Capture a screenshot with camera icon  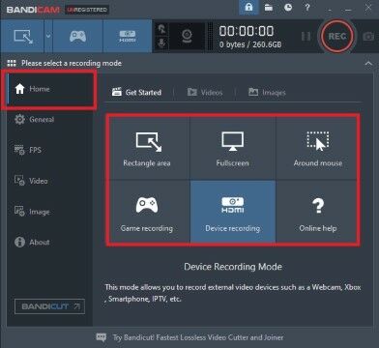pyautogui.click(x=368, y=37)
